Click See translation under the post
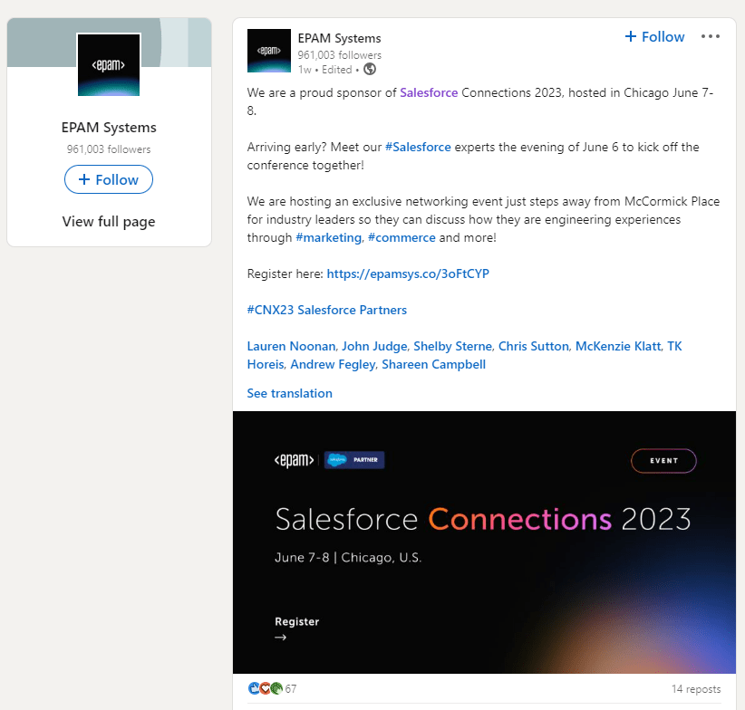Image resolution: width=745 pixels, height=710 pixels. [290, 393]
